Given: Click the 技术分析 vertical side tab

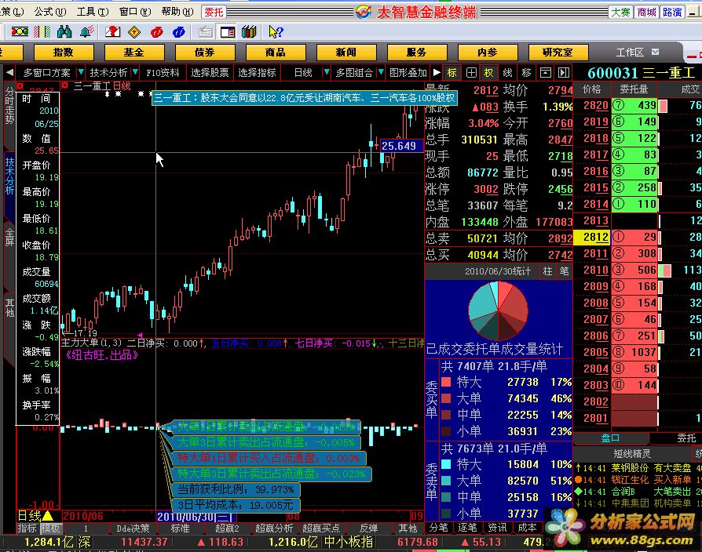Looking at the screenshot, I should pos(9,176).
